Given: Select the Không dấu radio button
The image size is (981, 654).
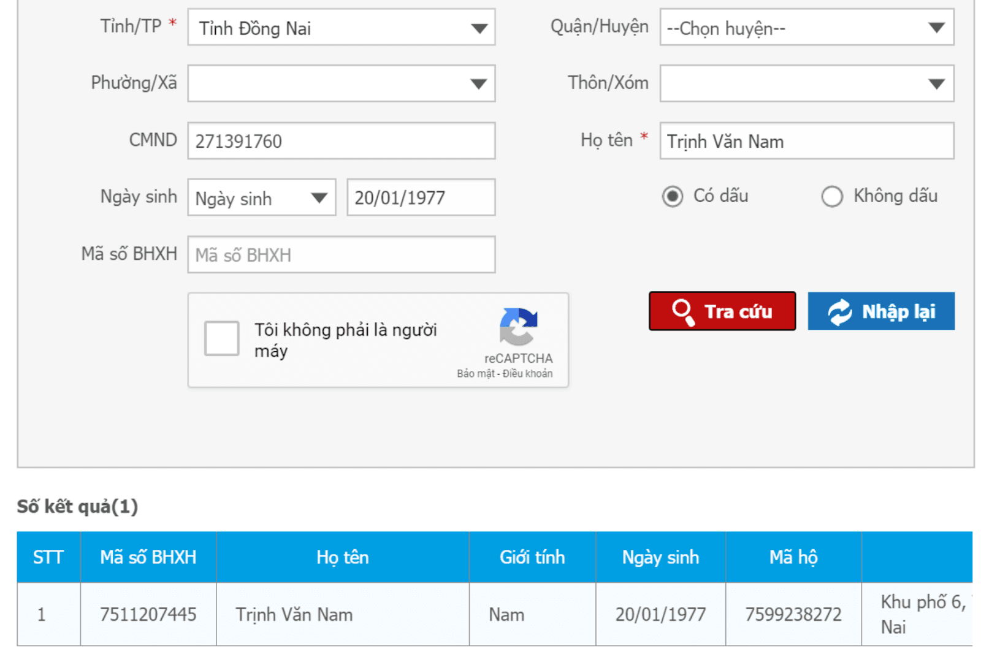Looking at the screenshot, I should click(832, 196).
